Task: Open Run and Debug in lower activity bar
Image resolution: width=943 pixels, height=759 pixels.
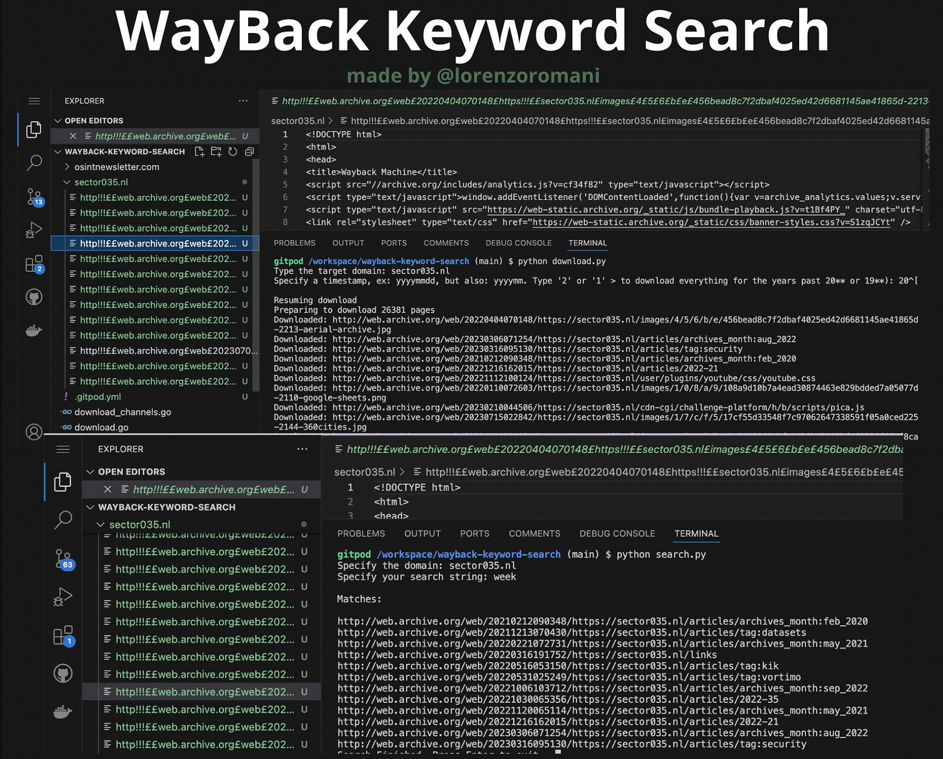Action: pos(63,596)
